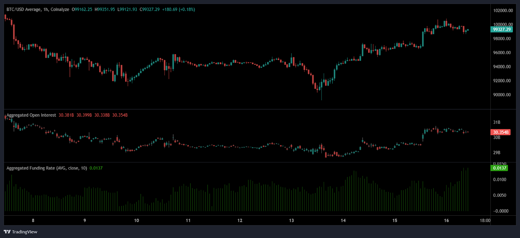Image resolution: width=520 pixels, height=238 pixels.
Task: Click the open interest value 30.399B
Action: 84,115
